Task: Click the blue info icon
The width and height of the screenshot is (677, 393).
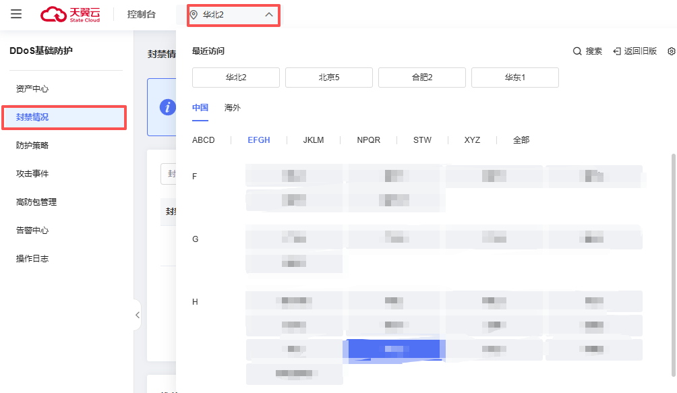Action: tap(167, 107)
